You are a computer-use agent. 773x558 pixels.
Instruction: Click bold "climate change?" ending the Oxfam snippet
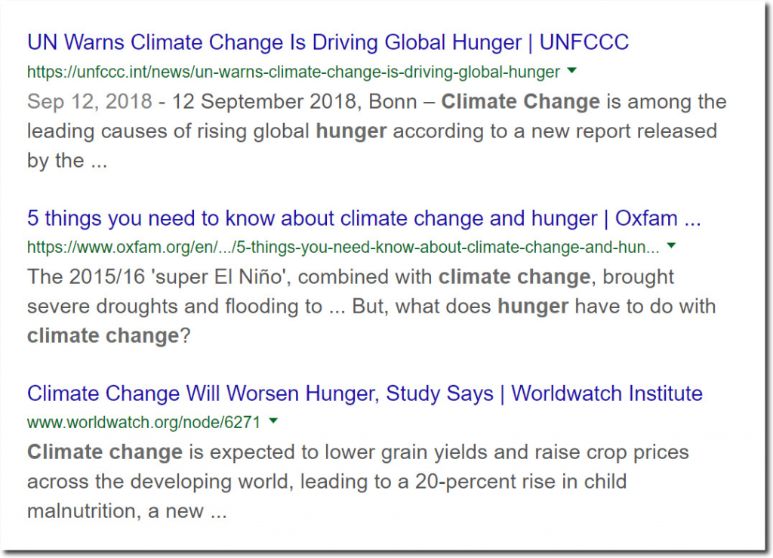tap(107, 336)
